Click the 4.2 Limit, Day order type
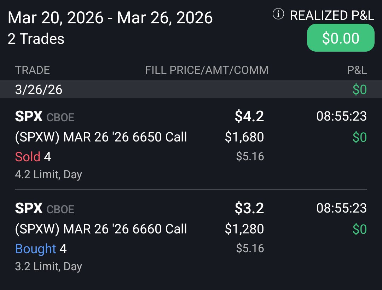The image size is (382, 290). tap(48, 174)
